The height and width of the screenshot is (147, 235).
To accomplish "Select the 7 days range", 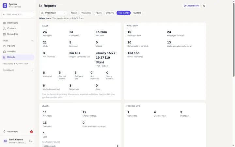I will pos(98,13).
